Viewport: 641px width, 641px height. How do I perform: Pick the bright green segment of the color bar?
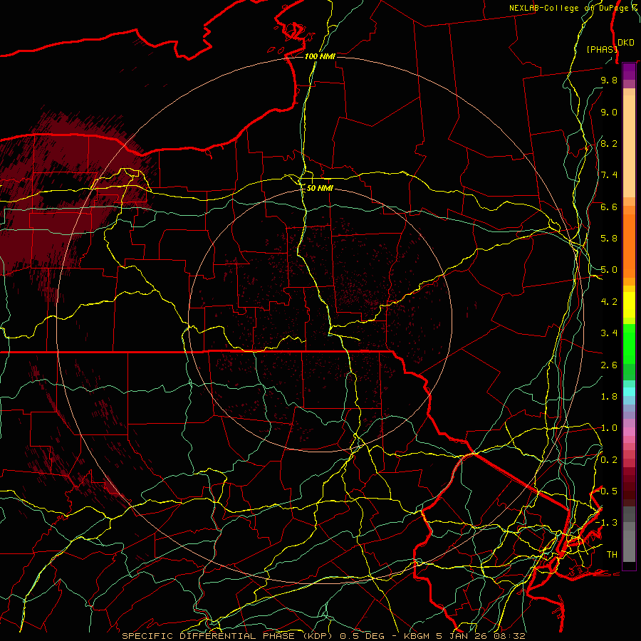click(629, 344)
